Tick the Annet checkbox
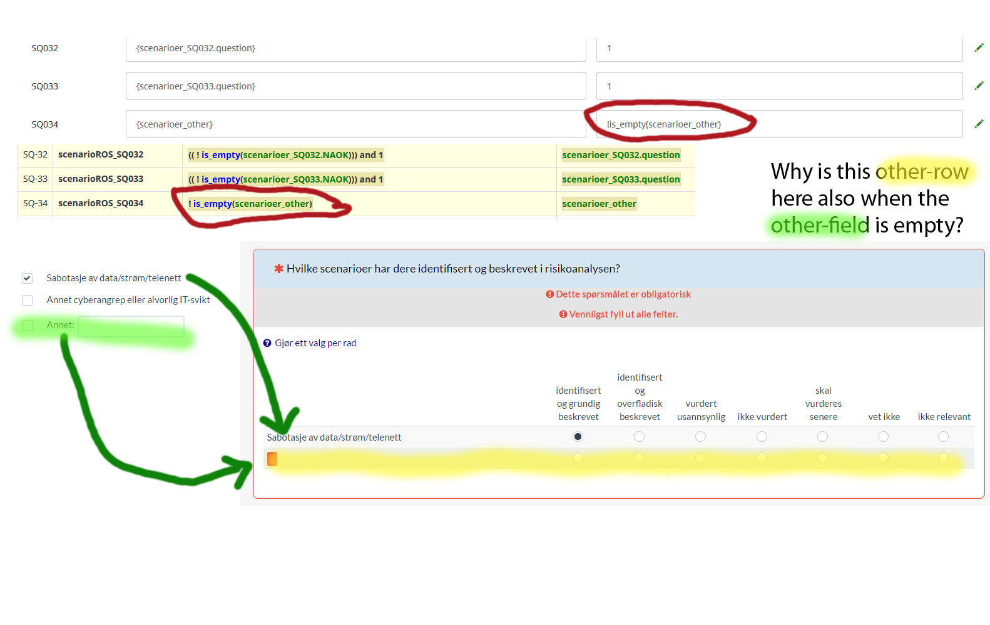 27,325
